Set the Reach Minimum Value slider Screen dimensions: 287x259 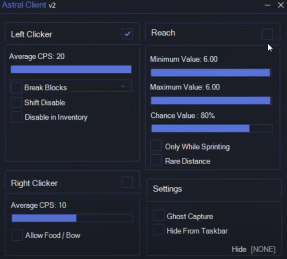(211, 73)
